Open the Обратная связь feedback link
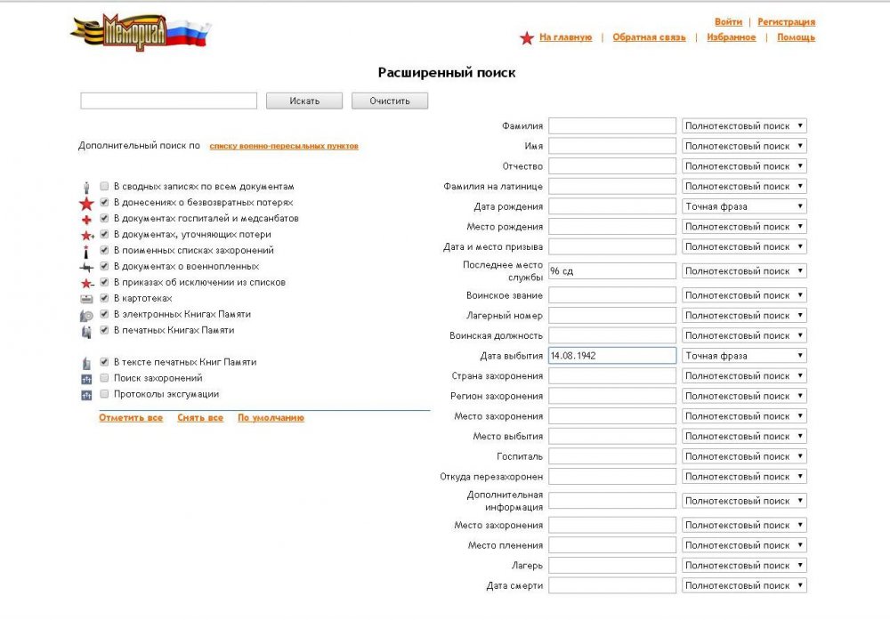The height and width of the screenshot is (620, 890). (x=649, y=37)
